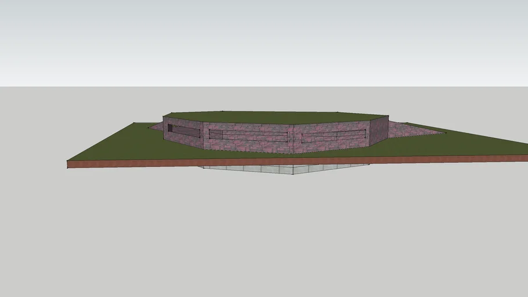Click the dark opening in the left window
528x297 pixels.
(171, 128)
